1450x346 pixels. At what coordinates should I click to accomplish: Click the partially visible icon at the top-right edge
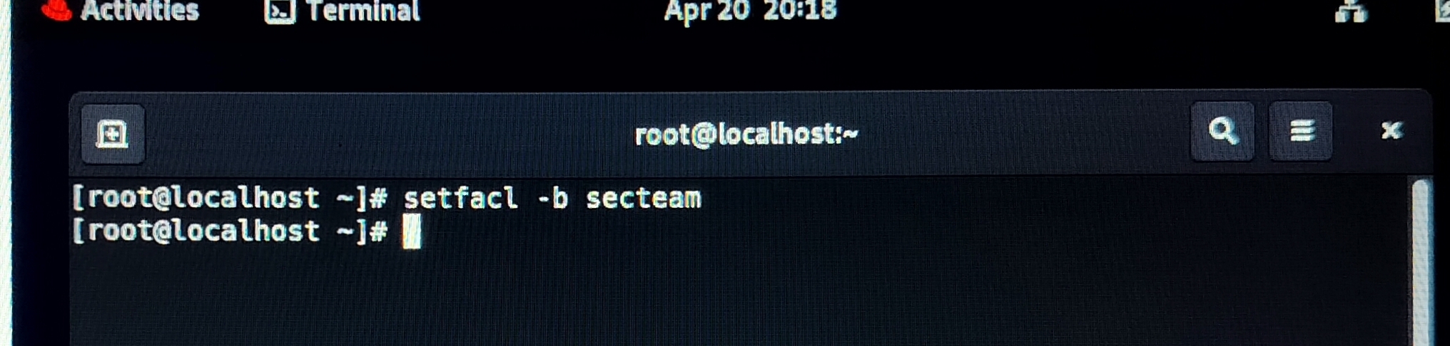(1442, 11)
